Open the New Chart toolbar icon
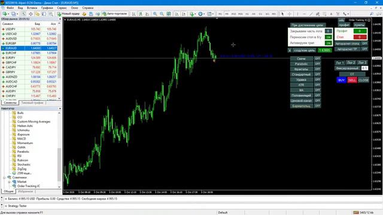This screenshot has width=383, height=215. (x=4, y=14)
